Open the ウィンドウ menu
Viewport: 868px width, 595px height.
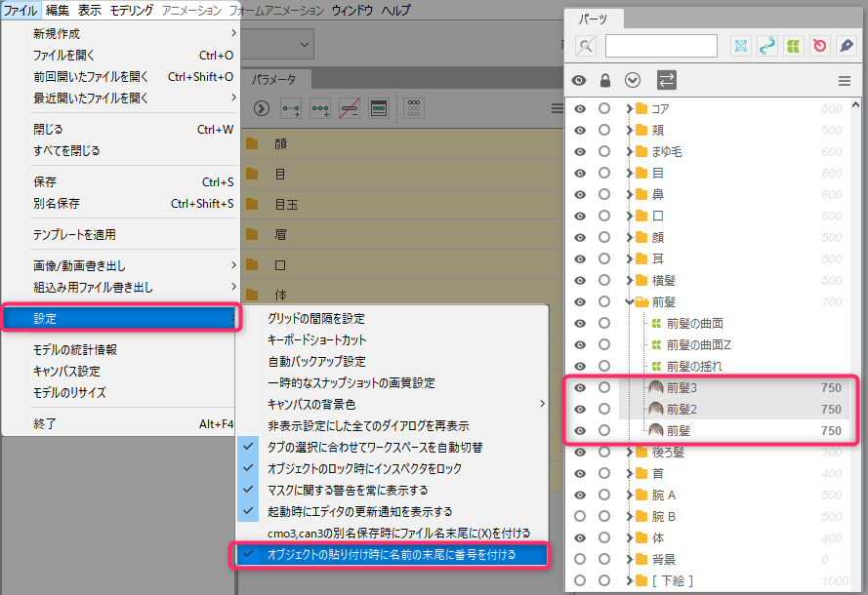coord(352,11)
